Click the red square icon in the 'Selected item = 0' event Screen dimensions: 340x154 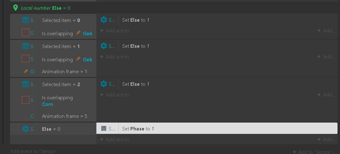pyautogui.click(x=26, y=33)
